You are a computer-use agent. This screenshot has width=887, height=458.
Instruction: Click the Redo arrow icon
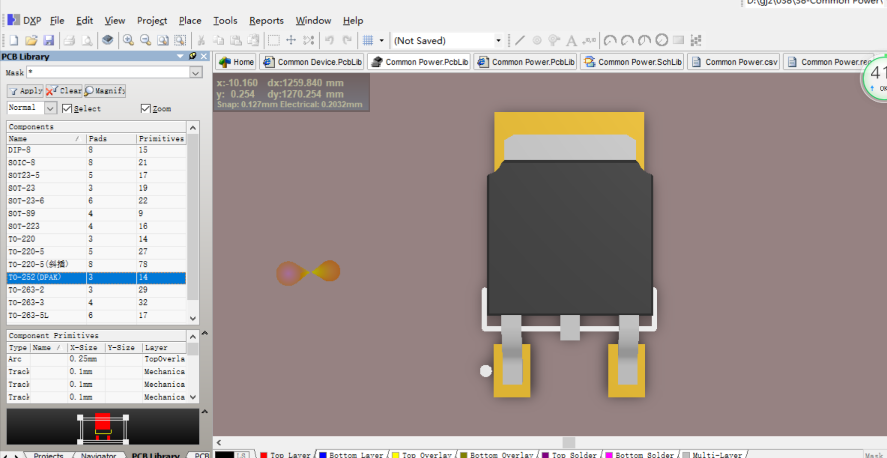(x=347, y=40)
